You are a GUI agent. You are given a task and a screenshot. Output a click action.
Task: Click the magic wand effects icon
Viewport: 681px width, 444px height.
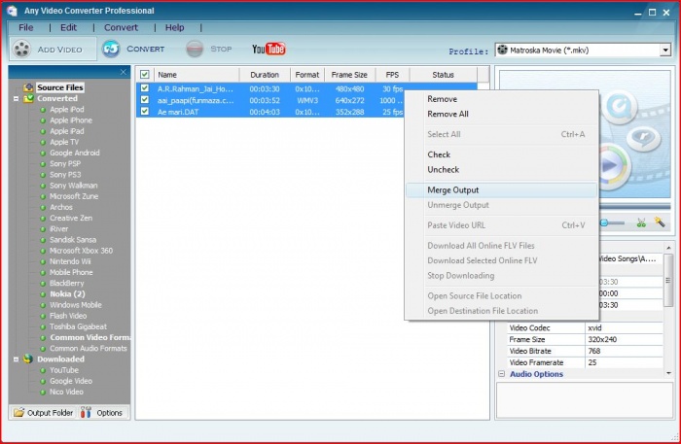(660, 222)
